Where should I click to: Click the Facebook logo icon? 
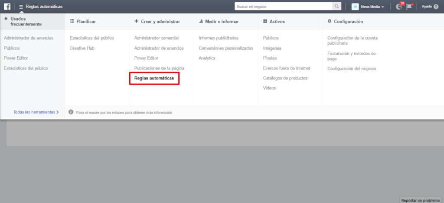(7, 6)
